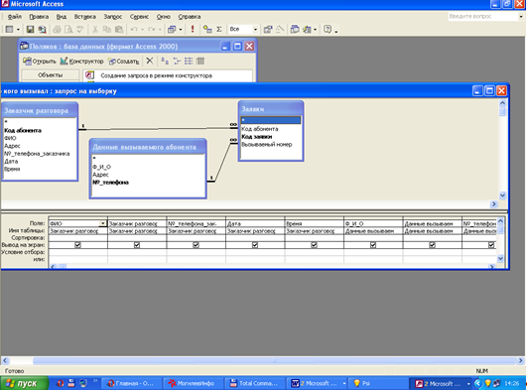Toggle Show checkbox for the Ф_И_О column
This screenshot has height=390, width=527.
tap(373, 245)
